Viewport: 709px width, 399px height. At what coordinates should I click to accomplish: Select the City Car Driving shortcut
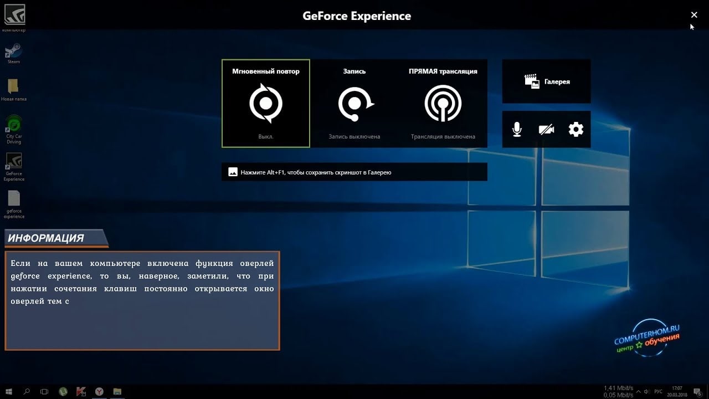click(x=13, y=130)
